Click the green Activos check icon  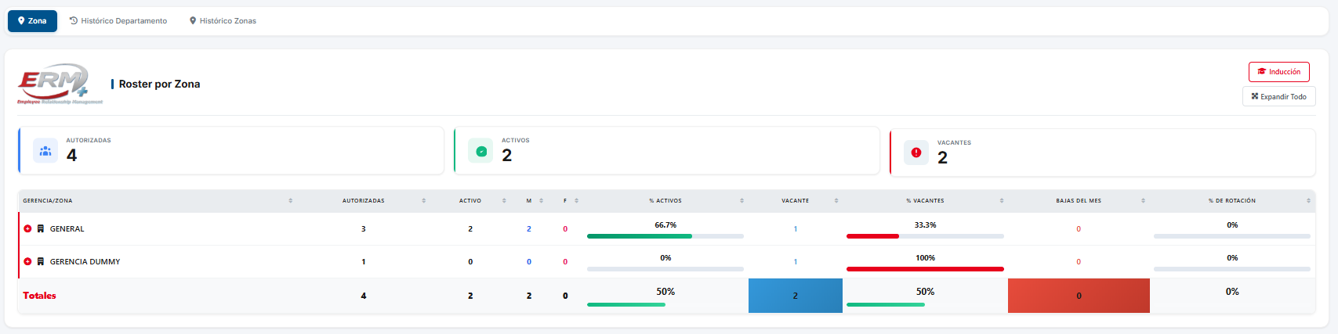480,151
